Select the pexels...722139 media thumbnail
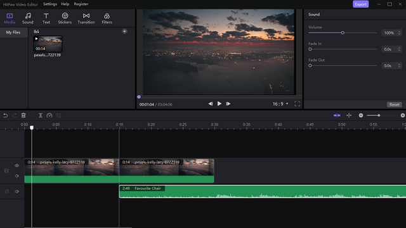 pos(48,44)
